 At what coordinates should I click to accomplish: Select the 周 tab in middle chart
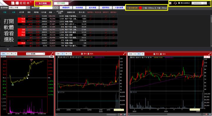(66, 54)
